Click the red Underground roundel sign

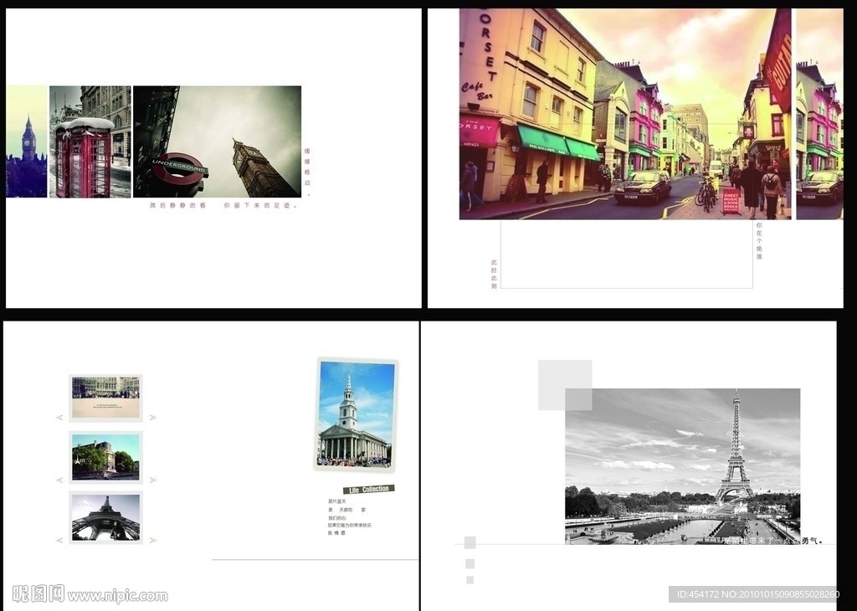tap(178, 167)
